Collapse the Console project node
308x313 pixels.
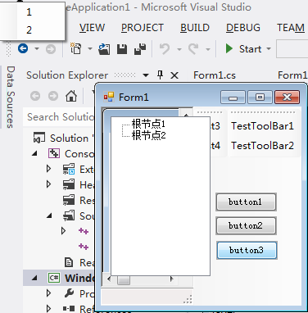(34, 154)
